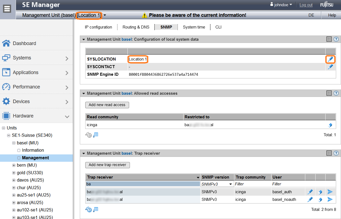Collapse the local system data section
This screenshot has height=219, width=341.
pyautogui.click(x=84, y=39)
